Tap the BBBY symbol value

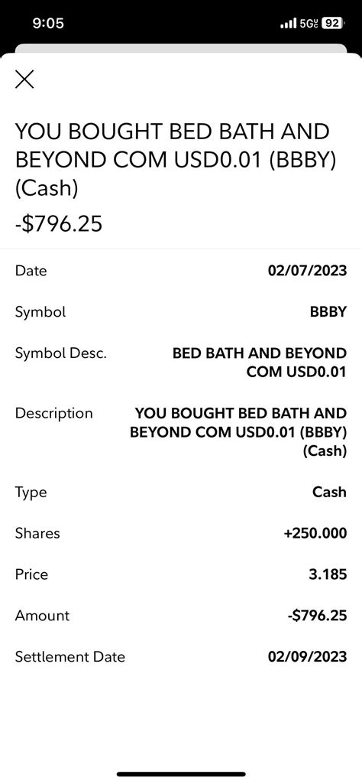click(x=328, y=312)
